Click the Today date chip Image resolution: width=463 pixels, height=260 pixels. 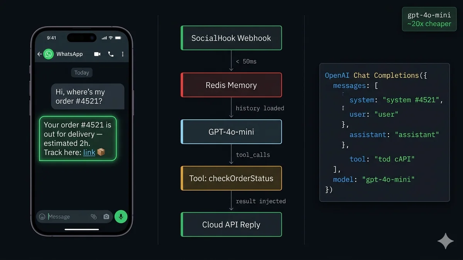(81, 72)
